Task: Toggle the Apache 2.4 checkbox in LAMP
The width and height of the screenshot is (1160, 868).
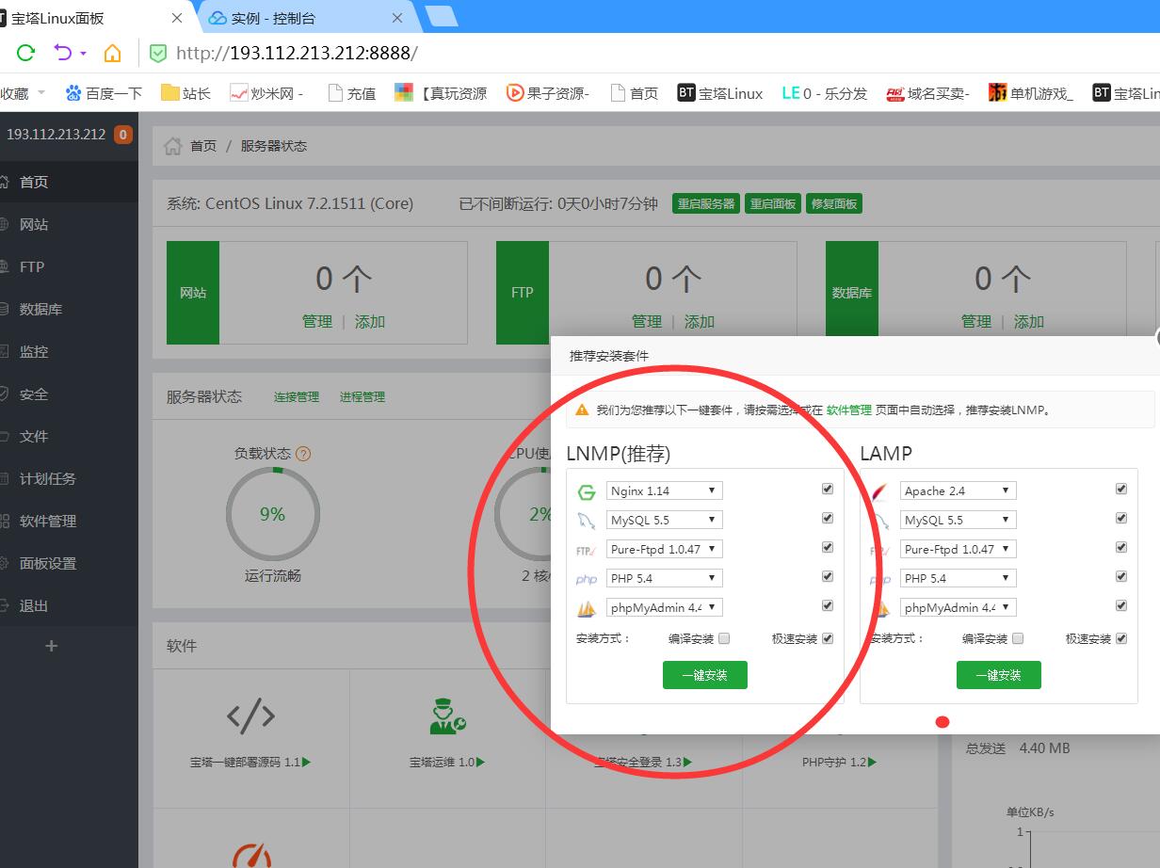Action: coord(1121,490)
